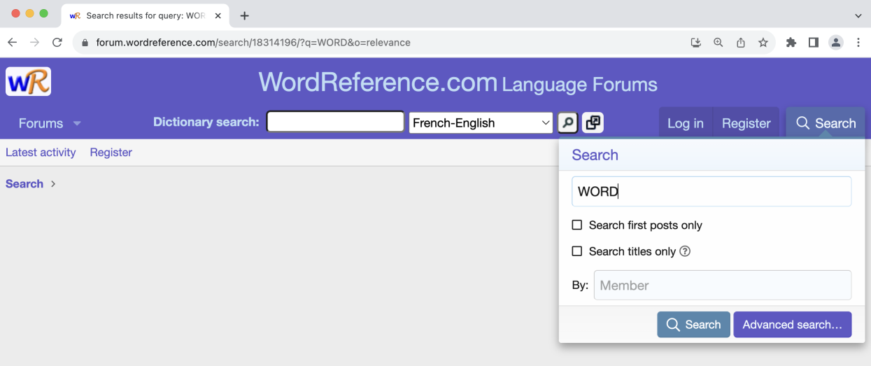Click the Log in menu item
The image size is (871, 366).
685,123
